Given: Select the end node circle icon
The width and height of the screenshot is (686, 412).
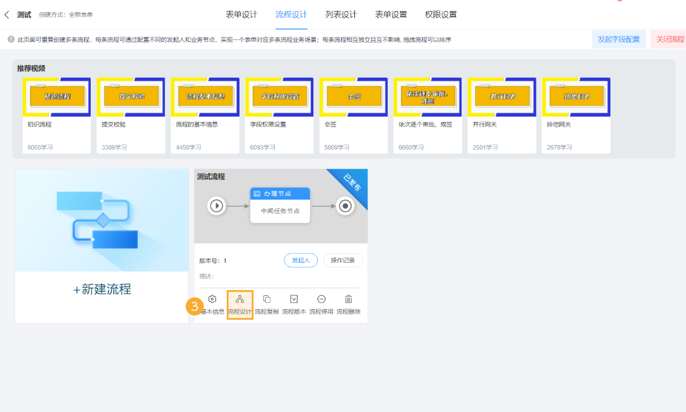Looking at the screenshot, I should click(x=345, y=206).
